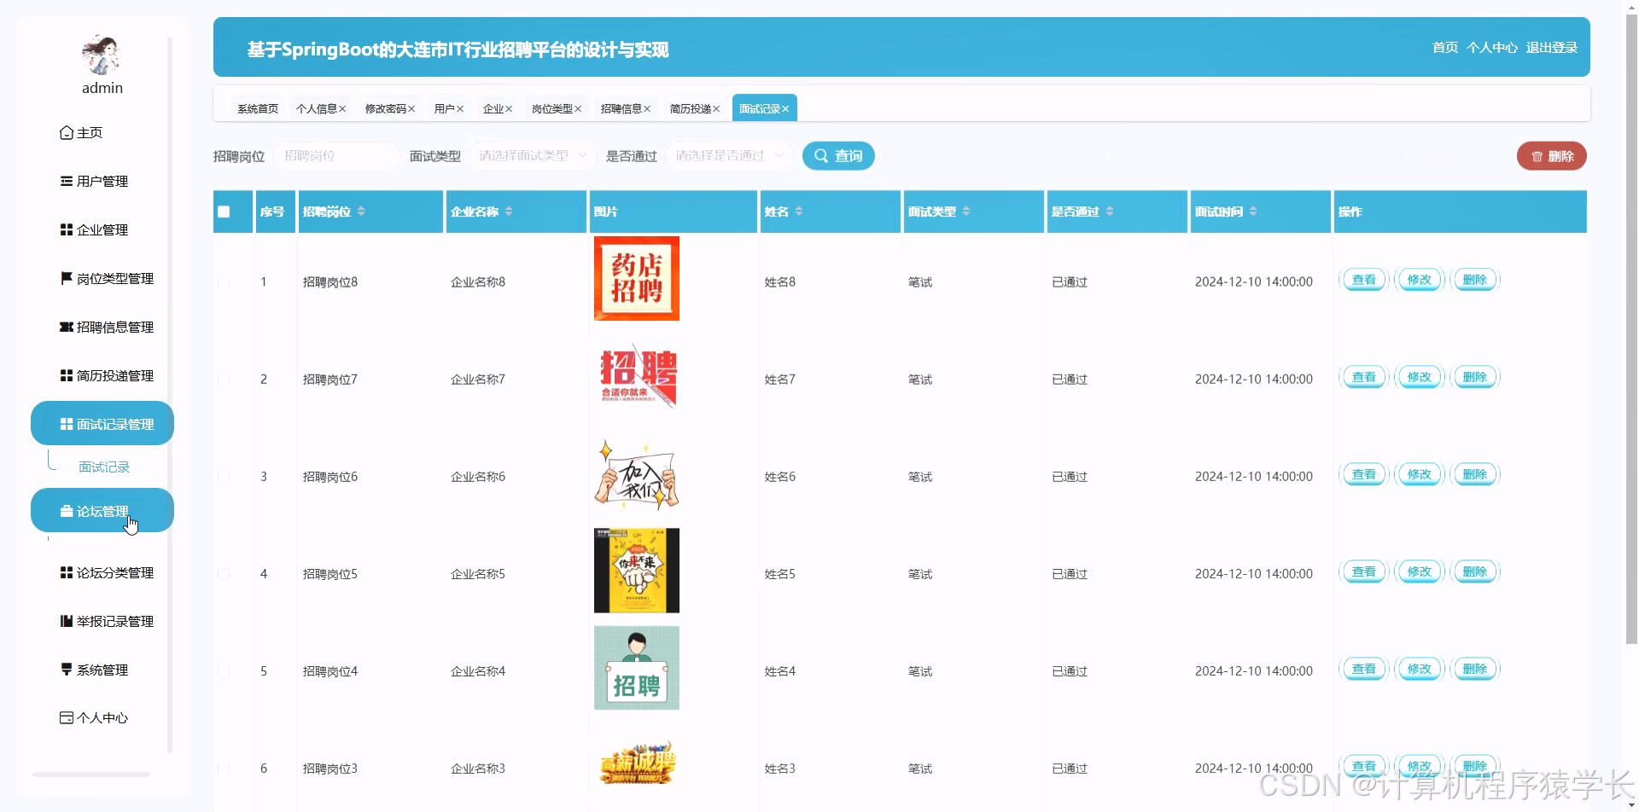Select the checkbox next to 招聘岗位5
The image size is (1639, 812).
click(225, 573)
